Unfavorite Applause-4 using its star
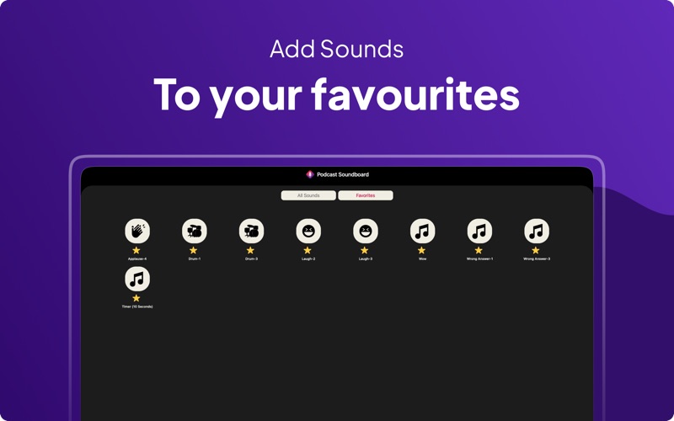Image resolution: width=674 pixels, height=421 pixels. pyautogui.click(x=136, y=250)
